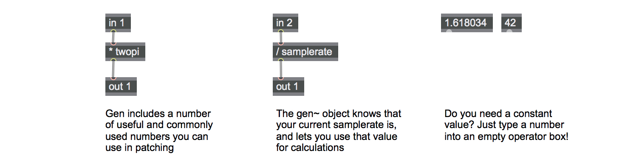The height and width of the screenshot is (162, 639).
Task: Select the "out 1" box below twopi
Action: [121, 87]
